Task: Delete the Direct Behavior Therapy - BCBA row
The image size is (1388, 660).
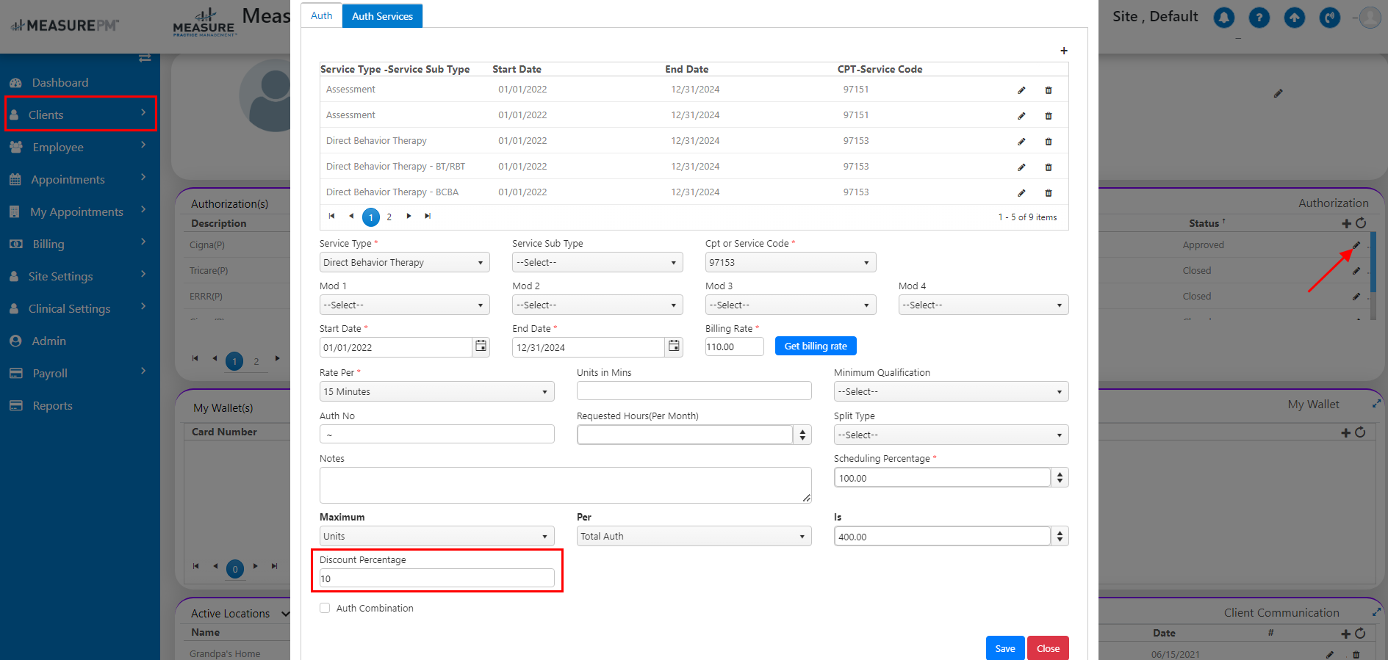Action: pos(1049,193)
